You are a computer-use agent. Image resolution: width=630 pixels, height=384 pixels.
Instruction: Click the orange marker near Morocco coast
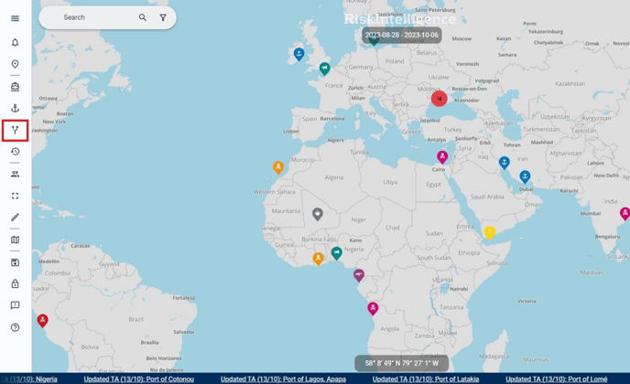coord(278,167)
